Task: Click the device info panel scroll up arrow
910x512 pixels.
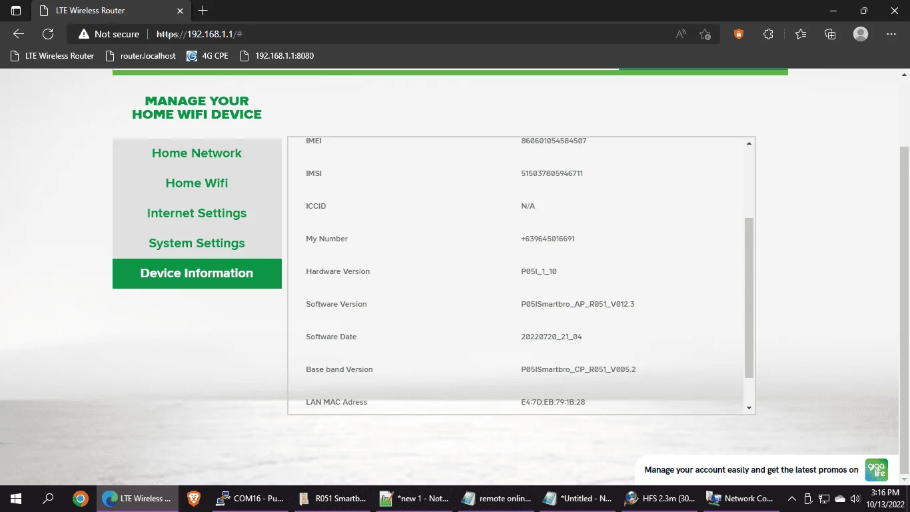Action: (x=749, y=143)
